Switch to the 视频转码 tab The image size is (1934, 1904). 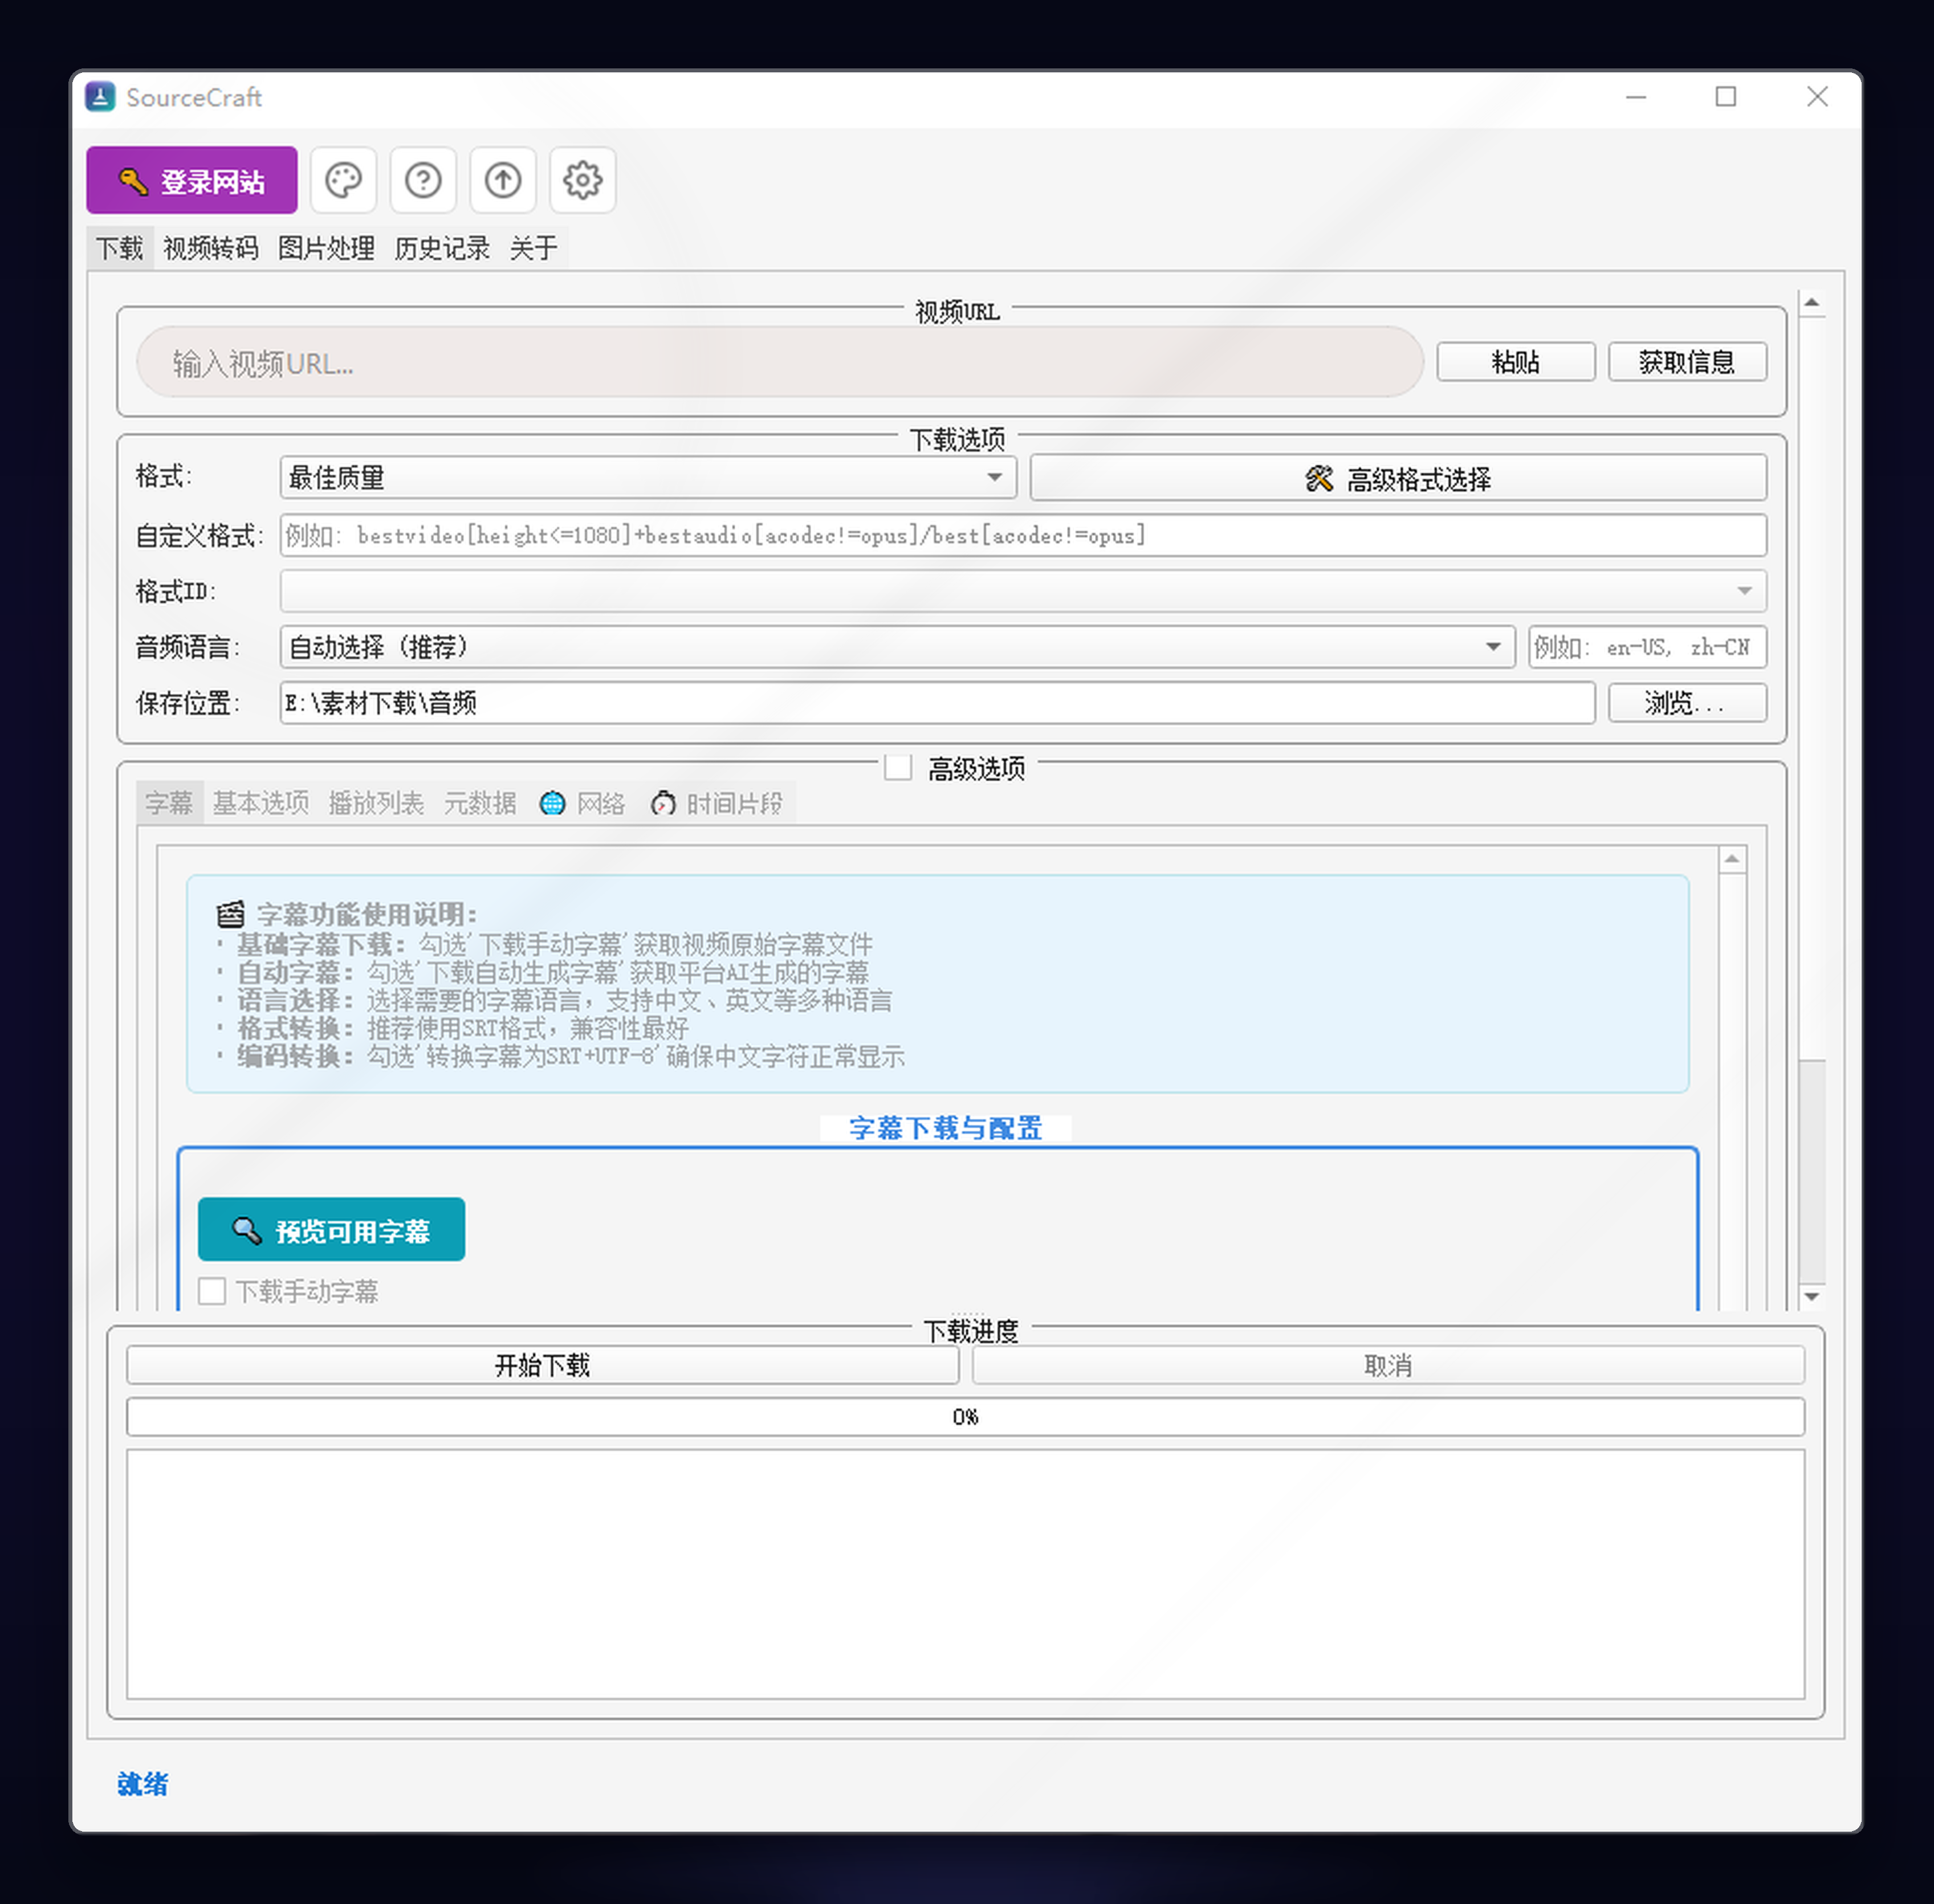tap(210, 248)
